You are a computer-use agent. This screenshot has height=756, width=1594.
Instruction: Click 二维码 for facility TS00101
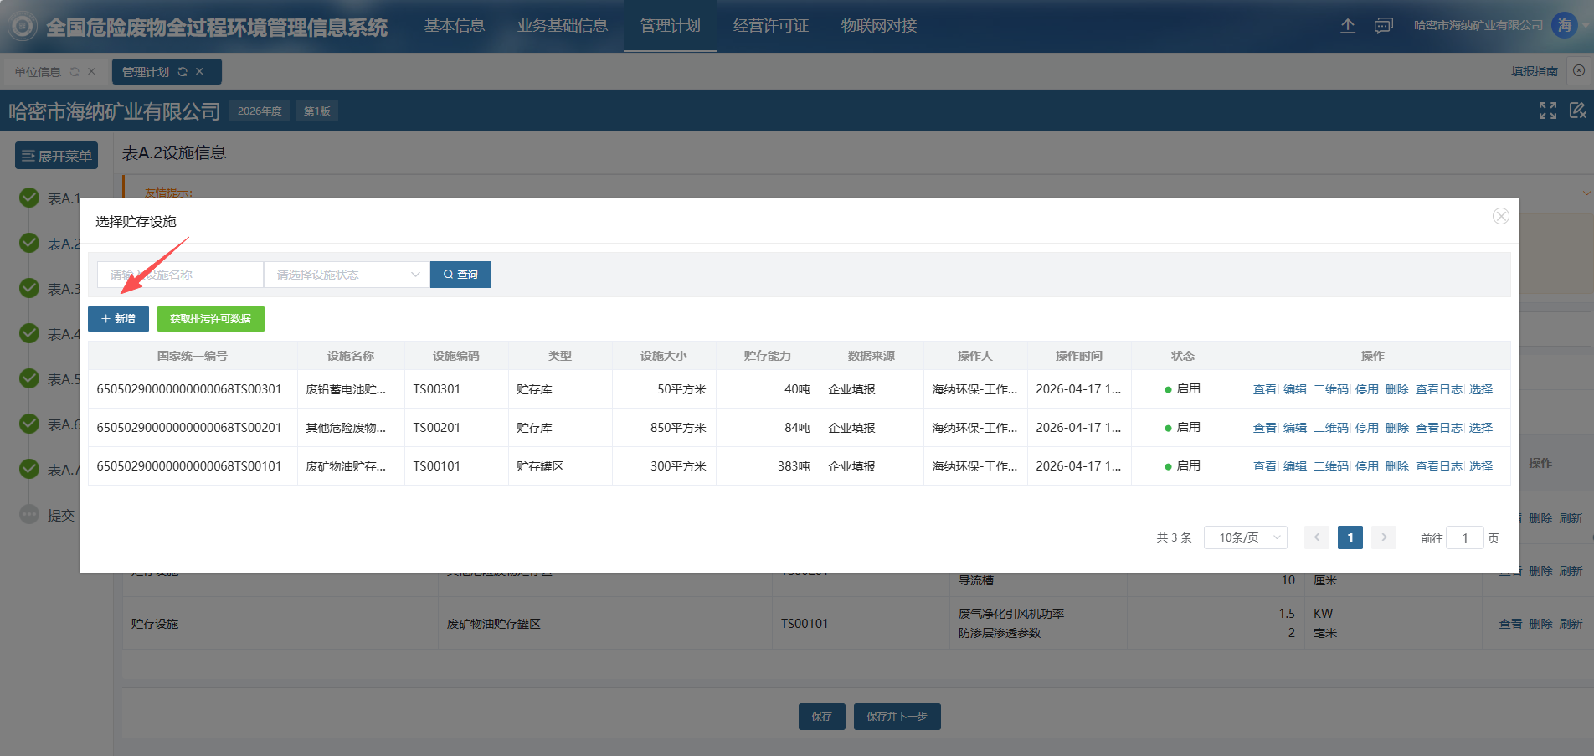tap(1330, 466)
